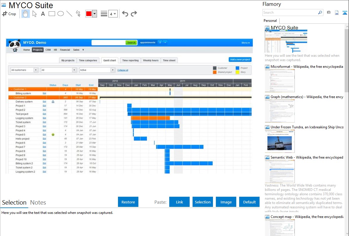Open the color picker dropdown arrow
This screenshot has height=236, width=349.
tap(94, 14)
